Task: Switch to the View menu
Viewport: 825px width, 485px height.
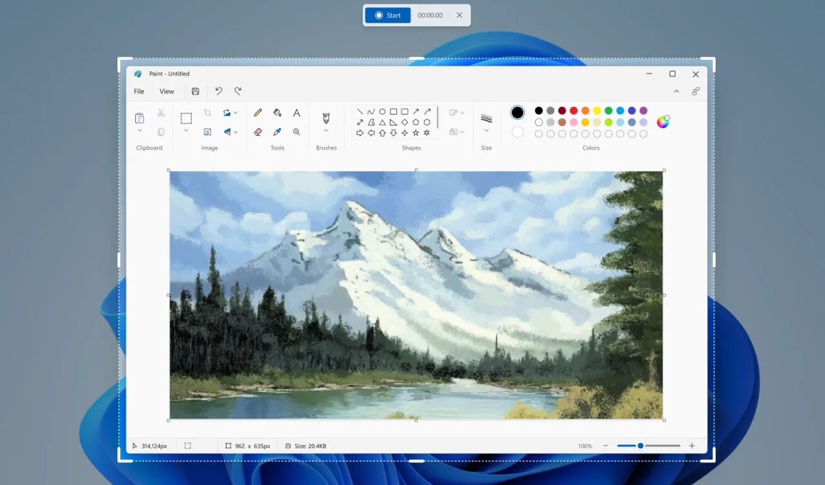Action: 166,91
